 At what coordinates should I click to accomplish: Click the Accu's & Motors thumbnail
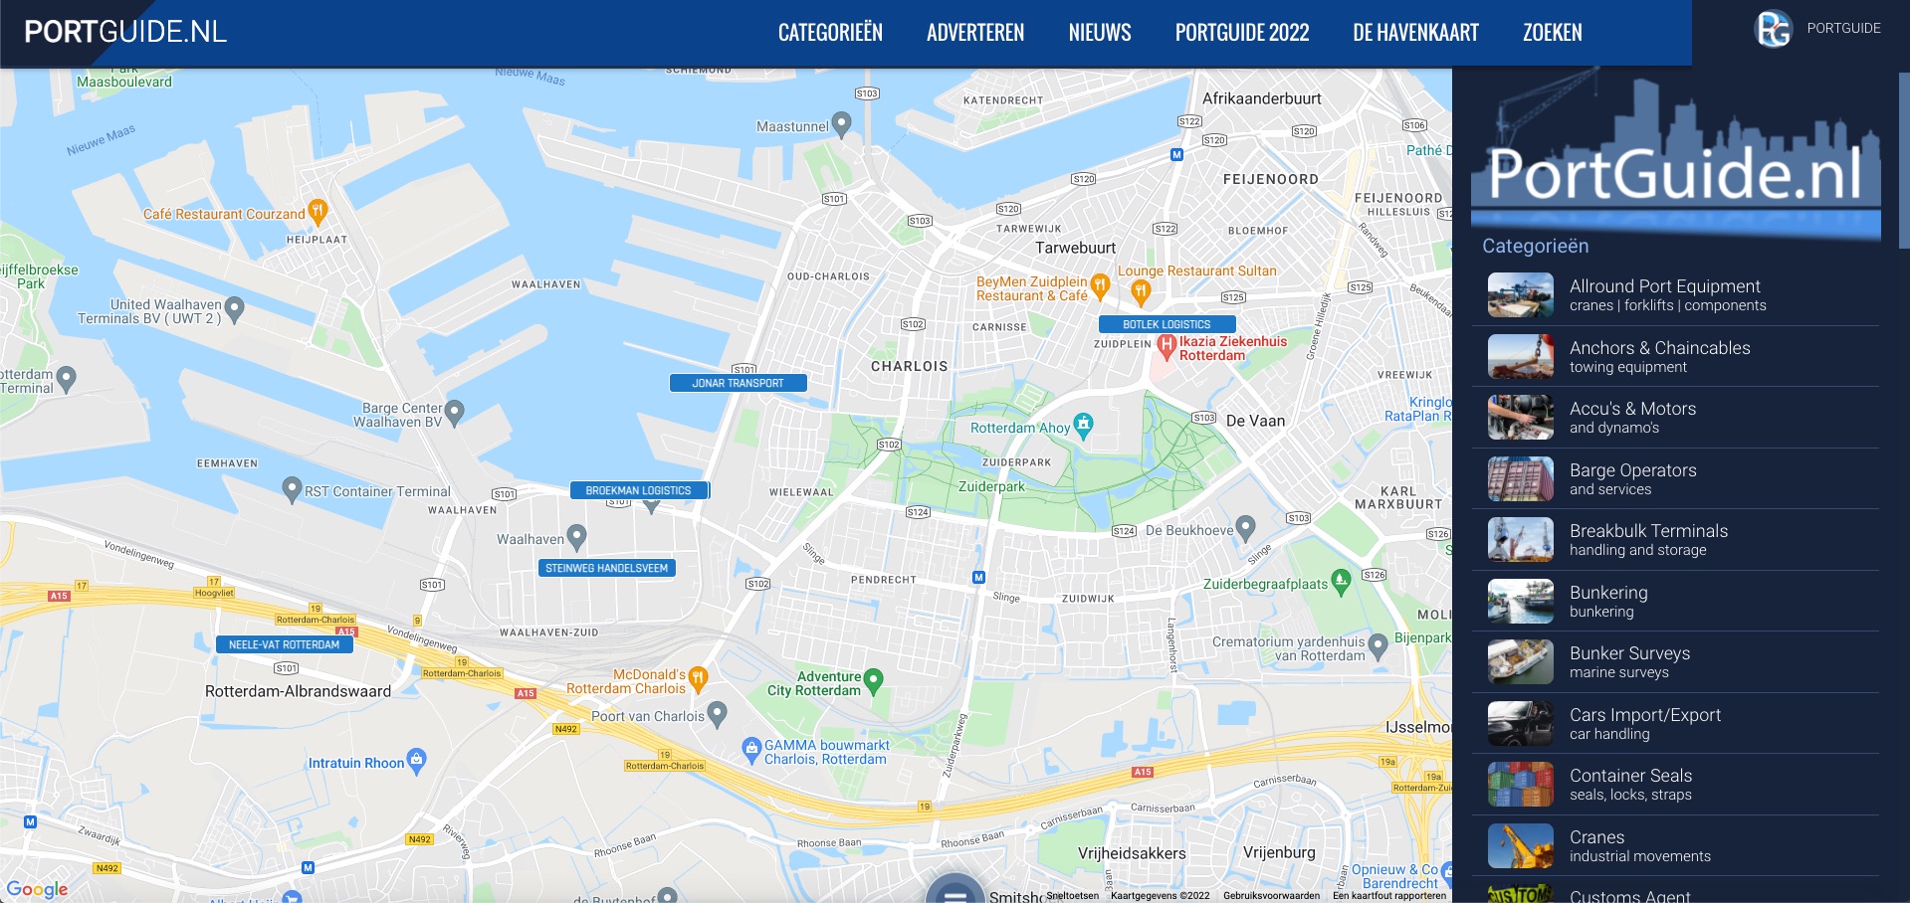1521,418
